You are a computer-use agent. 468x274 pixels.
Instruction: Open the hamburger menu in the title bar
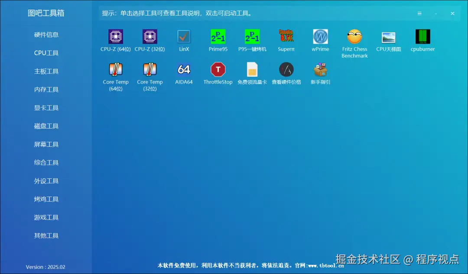[419, 13]
